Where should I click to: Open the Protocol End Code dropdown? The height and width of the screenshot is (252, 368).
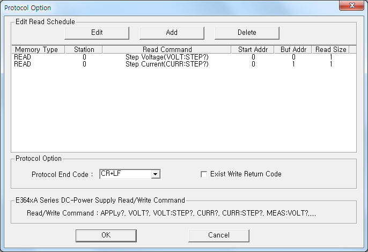(155, 174)
